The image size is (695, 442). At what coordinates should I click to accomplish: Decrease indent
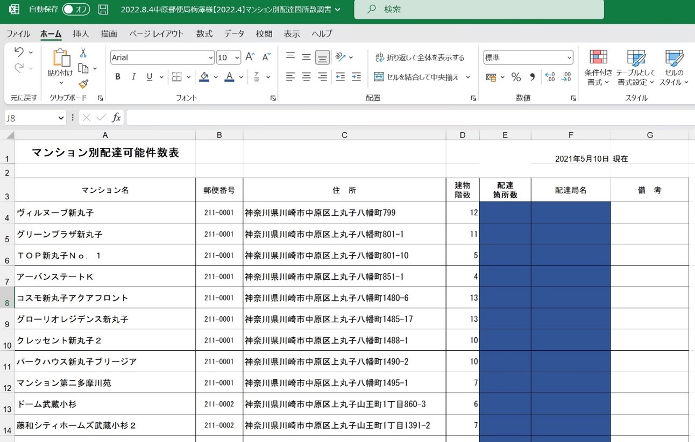point(340,77)
